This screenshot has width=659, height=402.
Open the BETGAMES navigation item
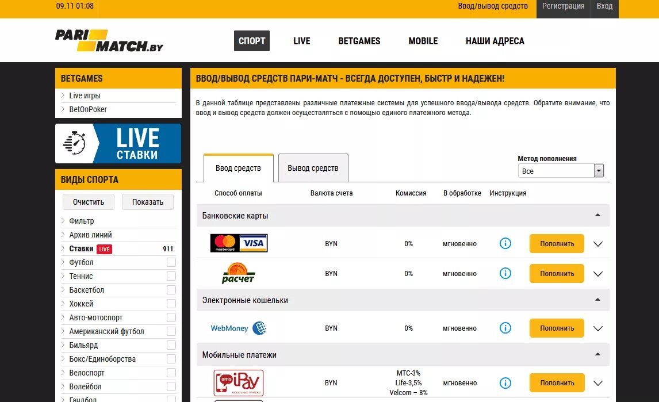point(359,41)
